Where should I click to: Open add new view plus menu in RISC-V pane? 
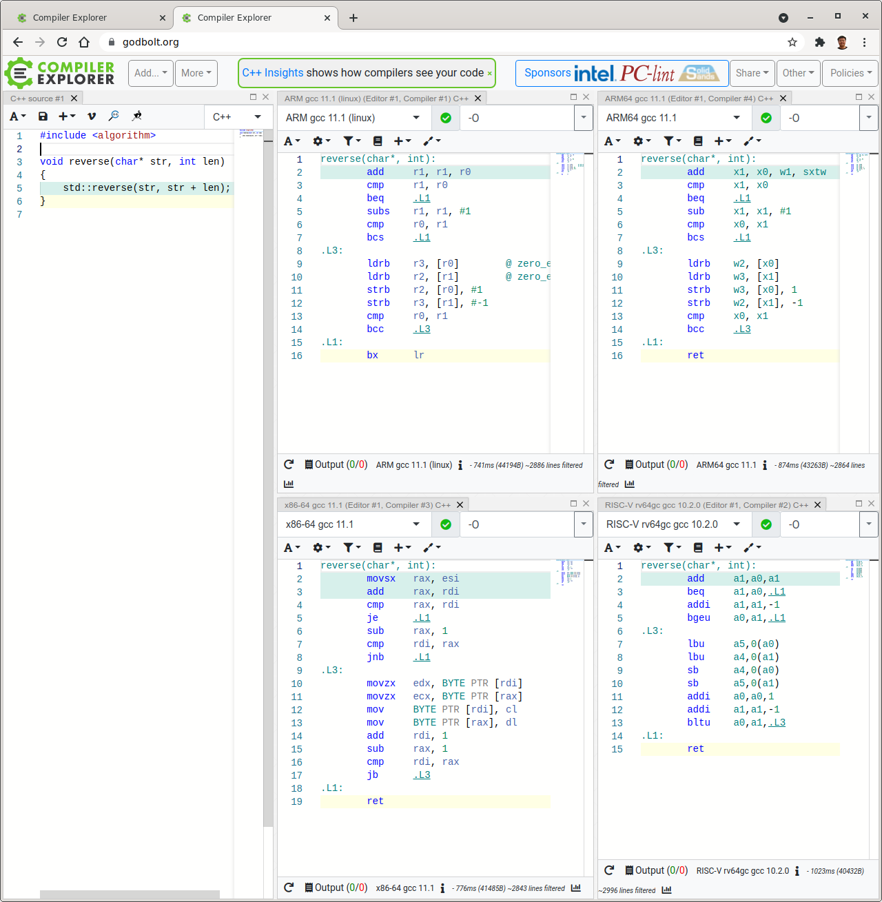tap(722, 547)
